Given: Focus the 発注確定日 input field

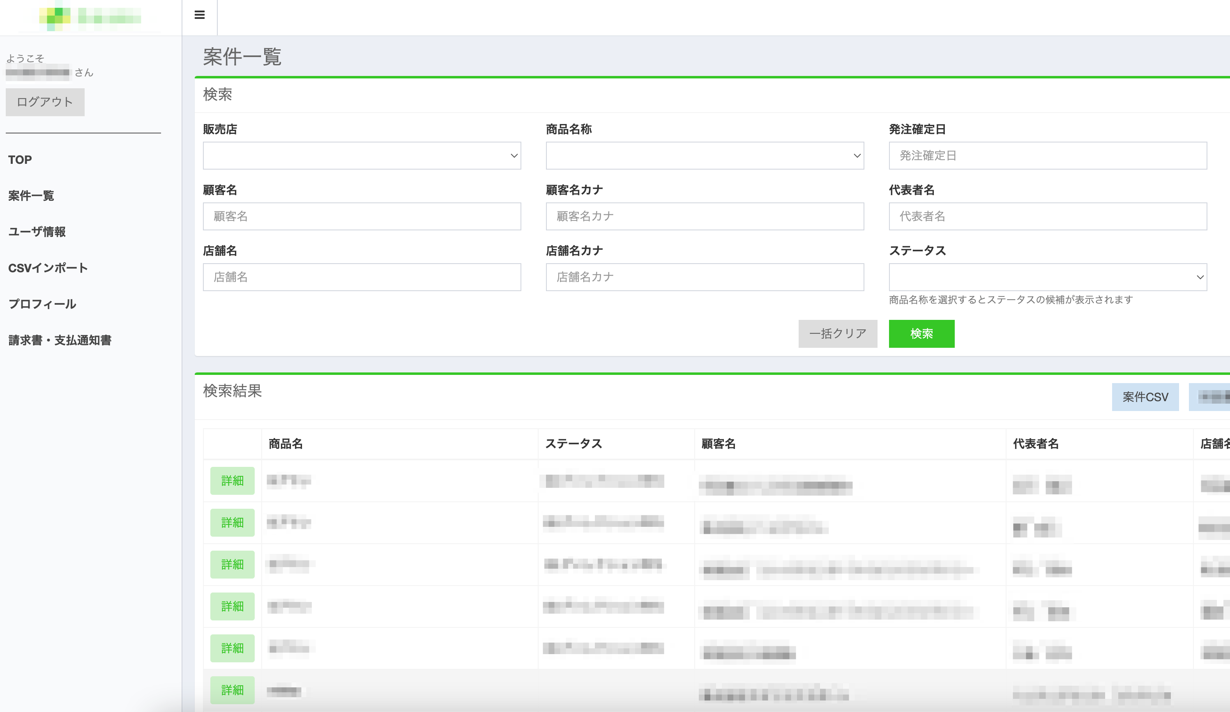Looking at the screenshot, I should [1048, 156].
